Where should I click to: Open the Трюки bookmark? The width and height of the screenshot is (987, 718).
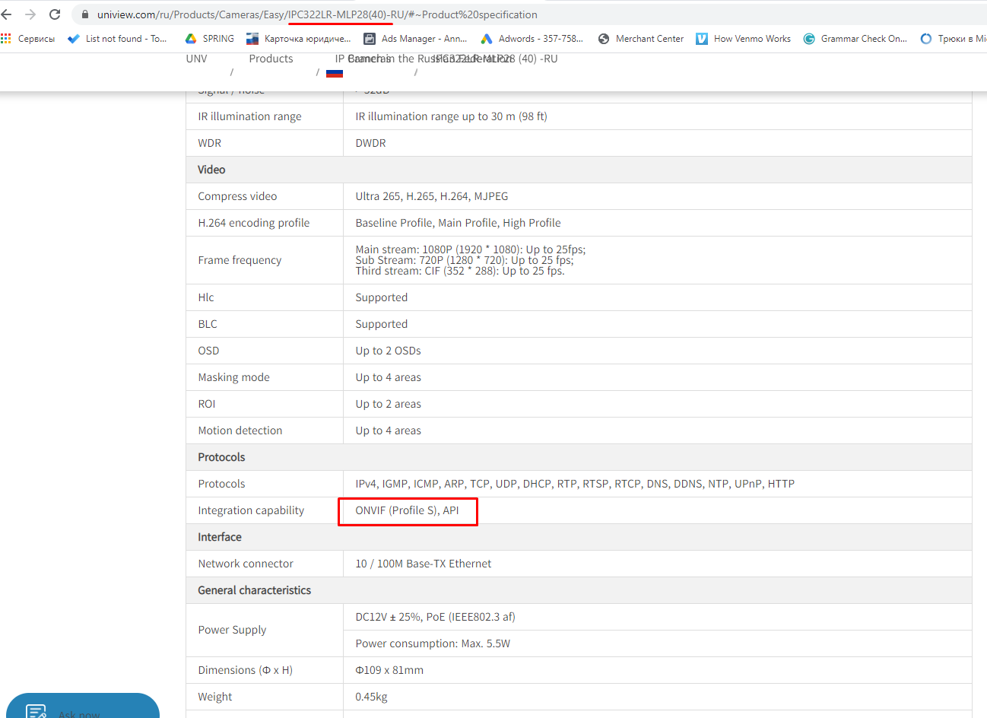[953, 39]
